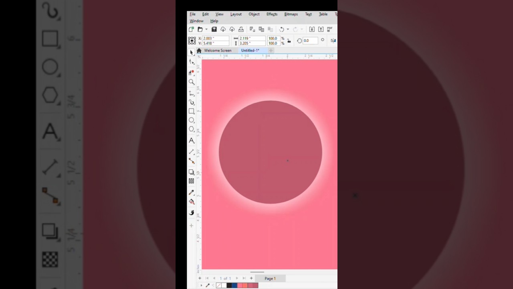
Task: Add a new document tab with plus
Action: point(271,51)
